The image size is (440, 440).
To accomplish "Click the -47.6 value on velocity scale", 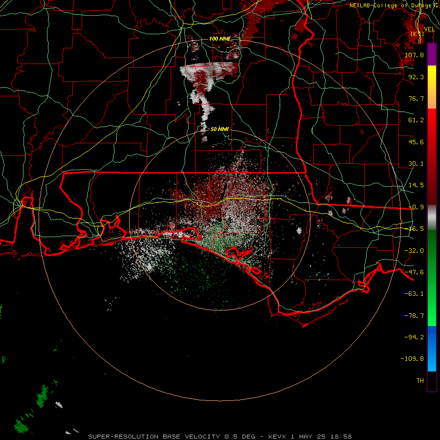I will [x=414, y=272].
